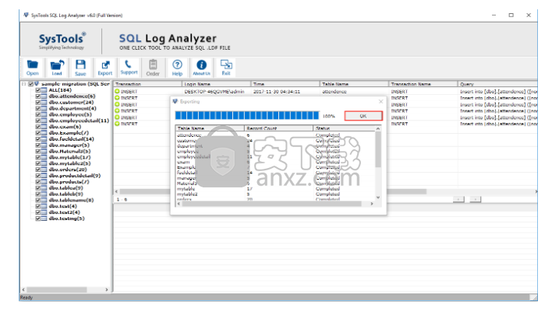Click the table icon beside dbo.customer(24)

click(44, 103)
